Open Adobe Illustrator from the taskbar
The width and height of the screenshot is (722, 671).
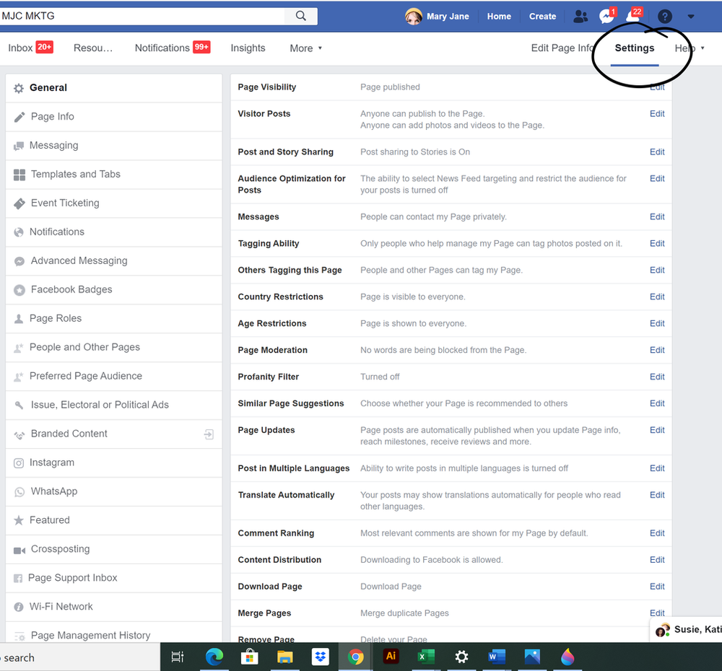(391, 657)
